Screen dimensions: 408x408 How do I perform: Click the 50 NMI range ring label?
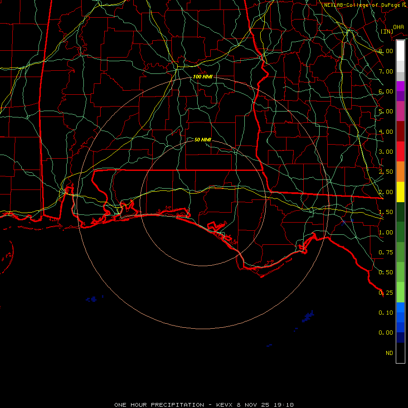click(203, 140)
